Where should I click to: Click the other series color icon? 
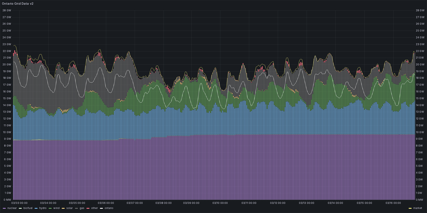tap(88, 208)
